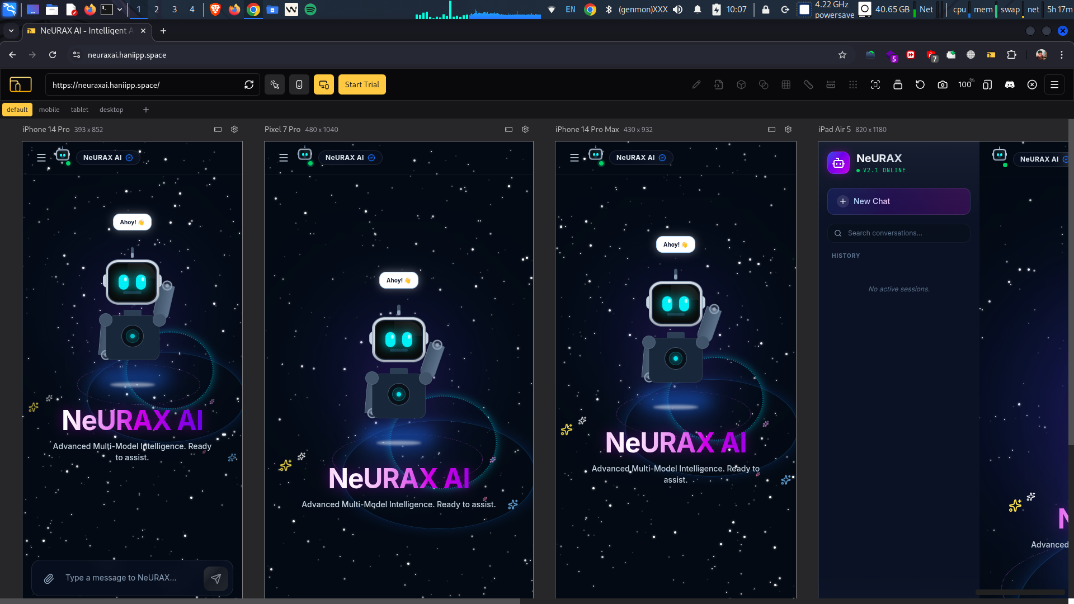Screen dimensions: 1074x604
Task: Select the default tab
Action: tap(17, 110)
